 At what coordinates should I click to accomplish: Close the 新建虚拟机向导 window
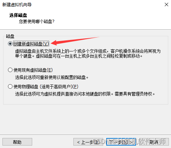point(166,4)
